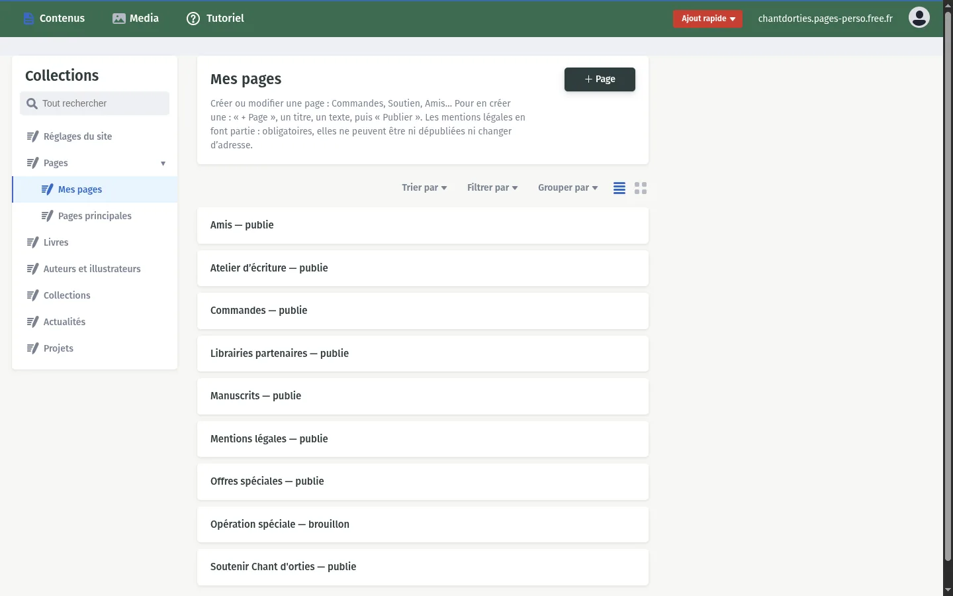Click the Tout rechercher search field
This screenshot has width=953, height=596.
(x=95, y=103)
